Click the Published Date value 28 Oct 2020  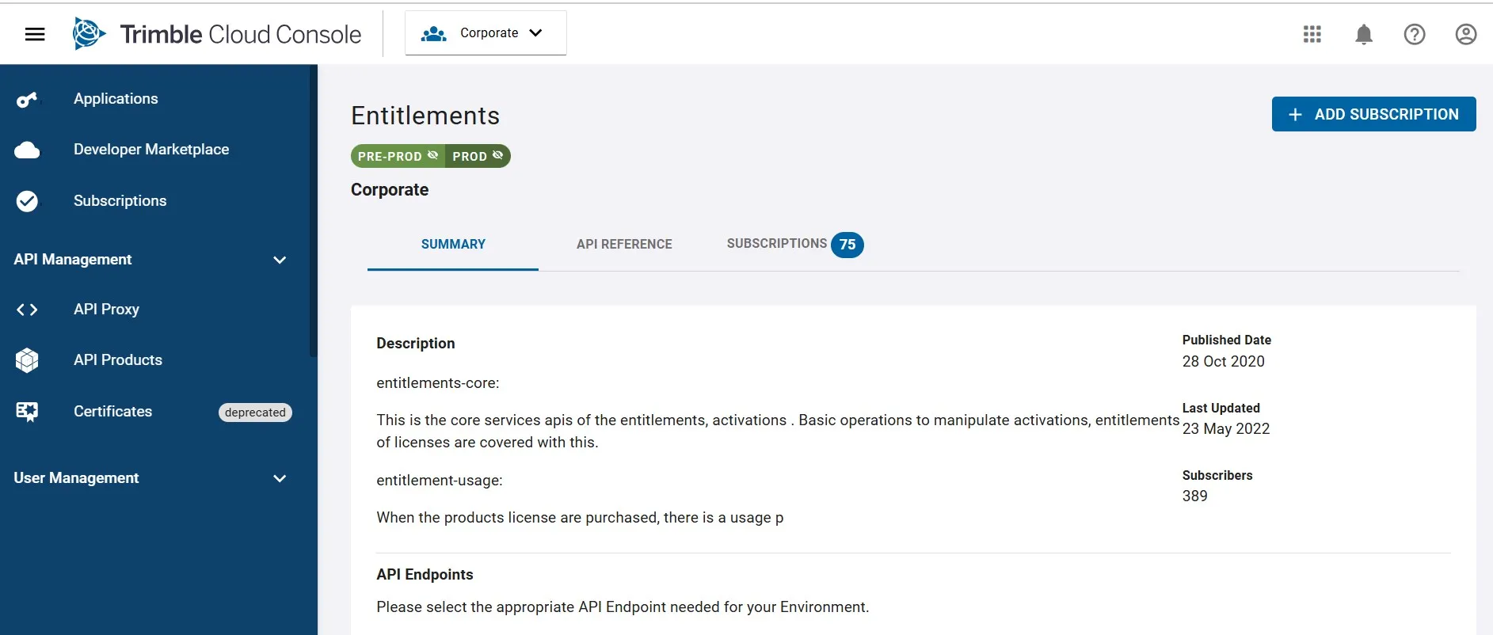click(x=1224, y=362)
